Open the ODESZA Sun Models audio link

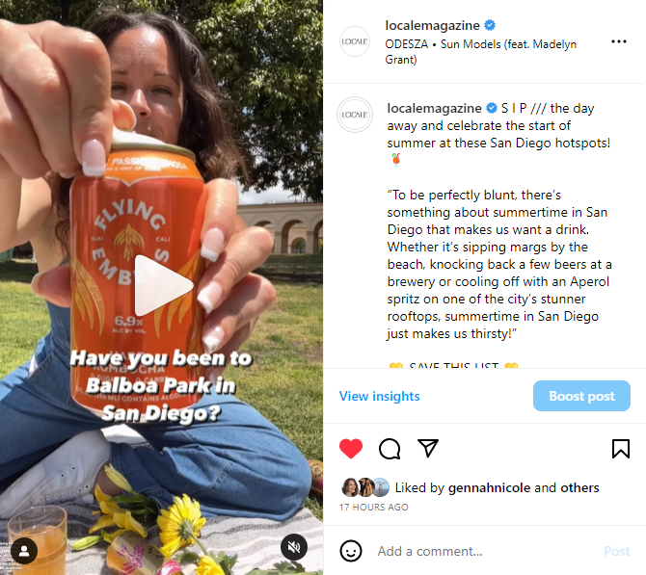click(480, 51)
